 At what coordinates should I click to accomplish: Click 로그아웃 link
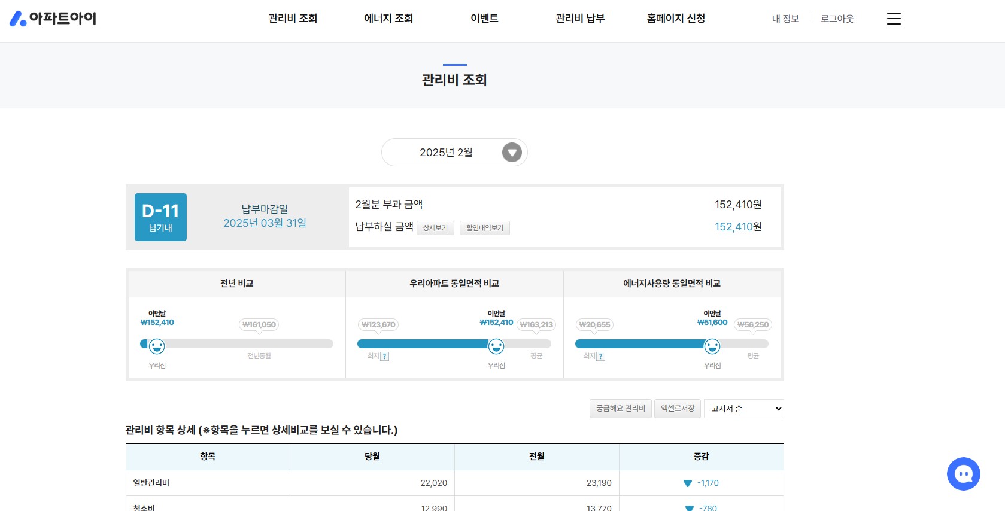tap(837, 19)
